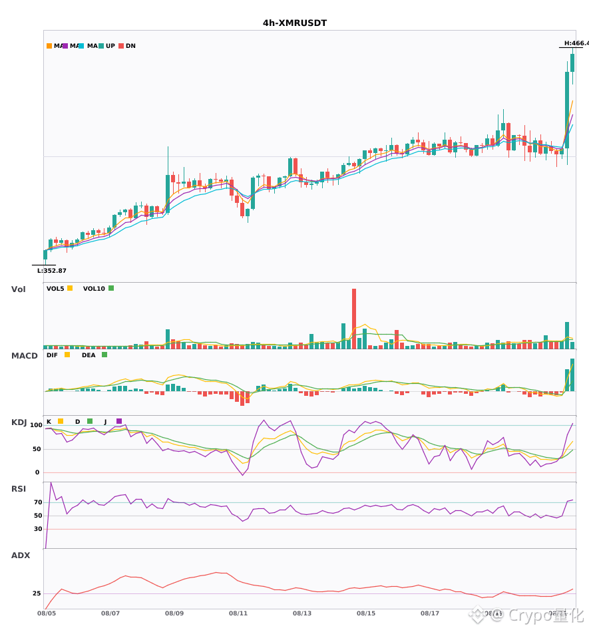Click the yellow K legend swatch
589x632 pixels.
click(61, 421)
